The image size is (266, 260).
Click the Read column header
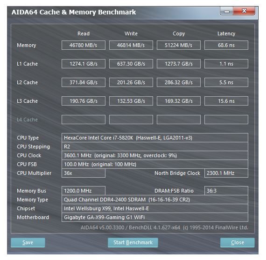click(x=84, y=33)
